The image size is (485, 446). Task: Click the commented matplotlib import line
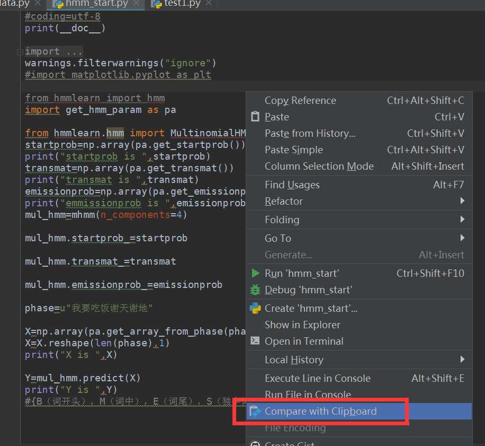point(118,75)
